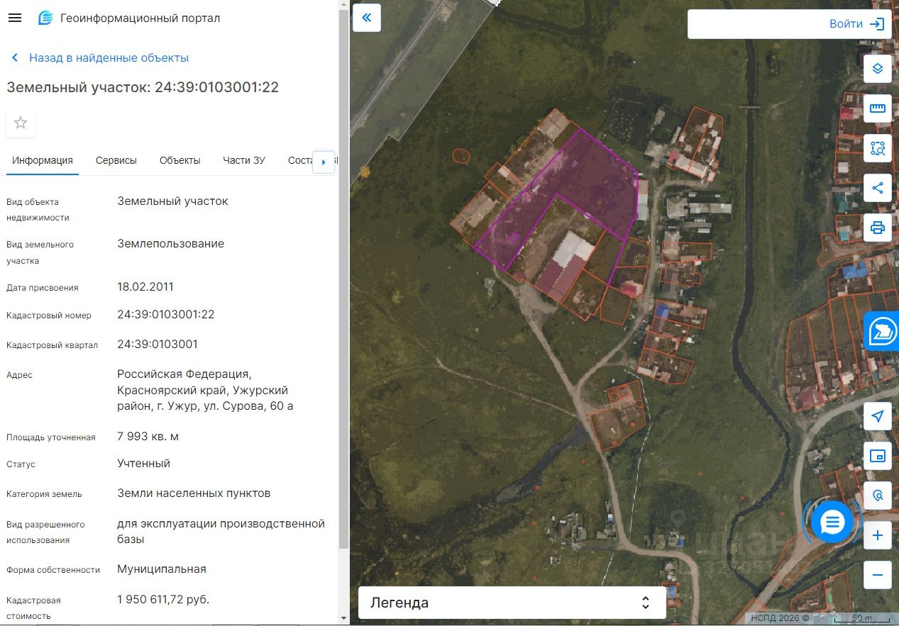Click the login arrow icon

pos(878,24)
